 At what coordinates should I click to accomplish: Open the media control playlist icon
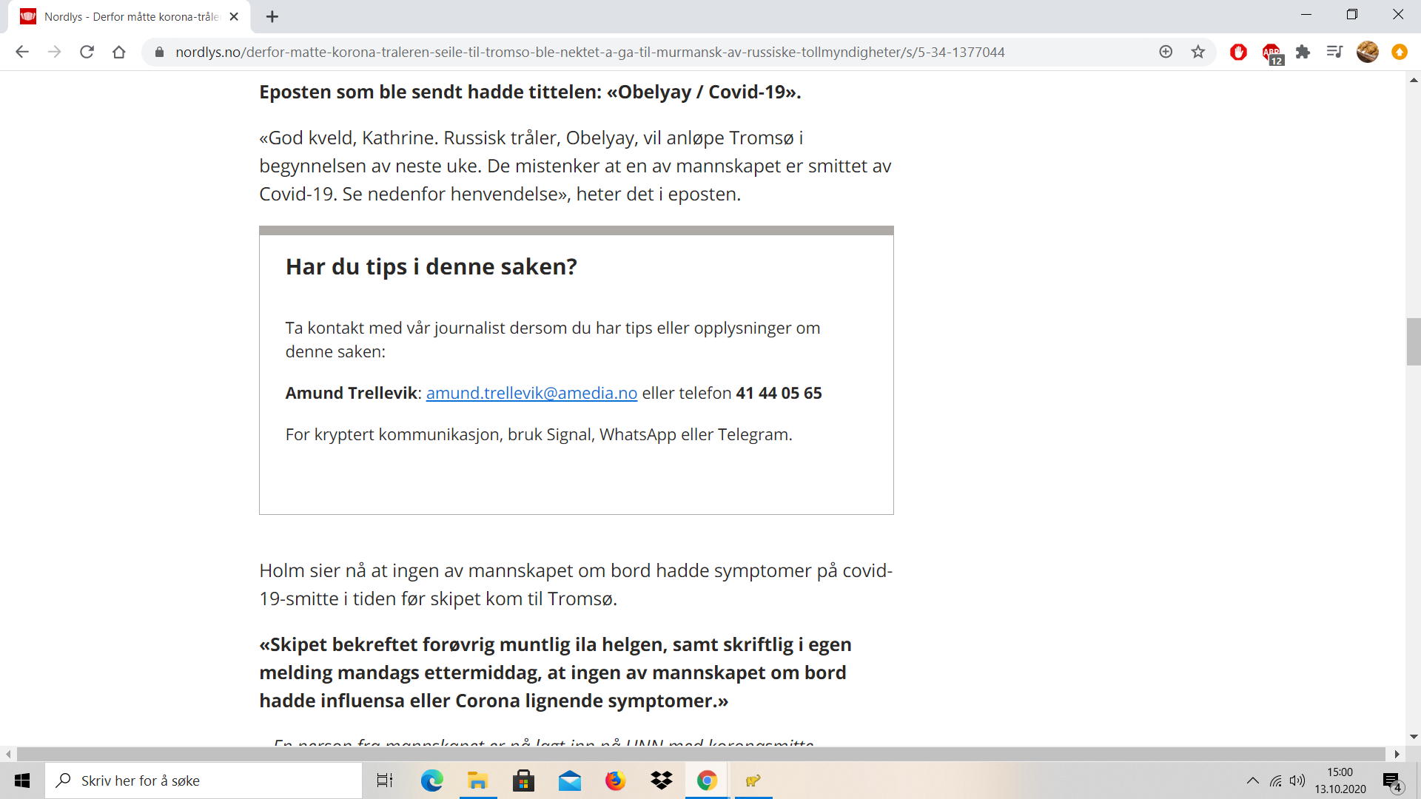click(x=1335, y=52)
